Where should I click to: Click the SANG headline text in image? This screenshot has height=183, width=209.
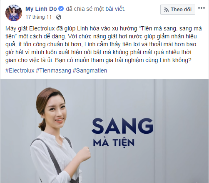[123, 126]
